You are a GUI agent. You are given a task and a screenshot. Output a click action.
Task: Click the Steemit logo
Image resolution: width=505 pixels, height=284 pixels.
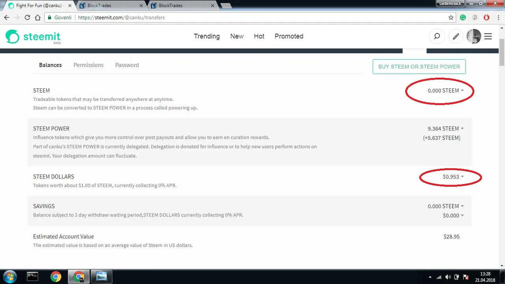tap(33, 37)
